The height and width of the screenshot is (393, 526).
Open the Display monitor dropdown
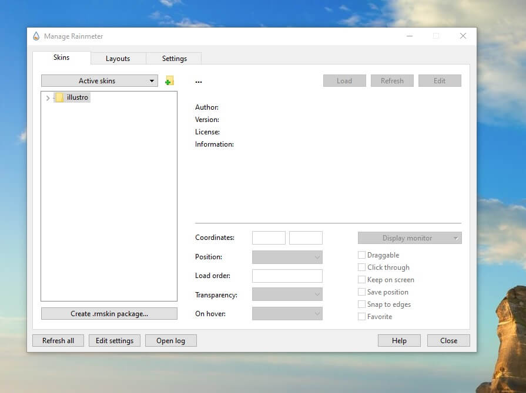point(410,238)
